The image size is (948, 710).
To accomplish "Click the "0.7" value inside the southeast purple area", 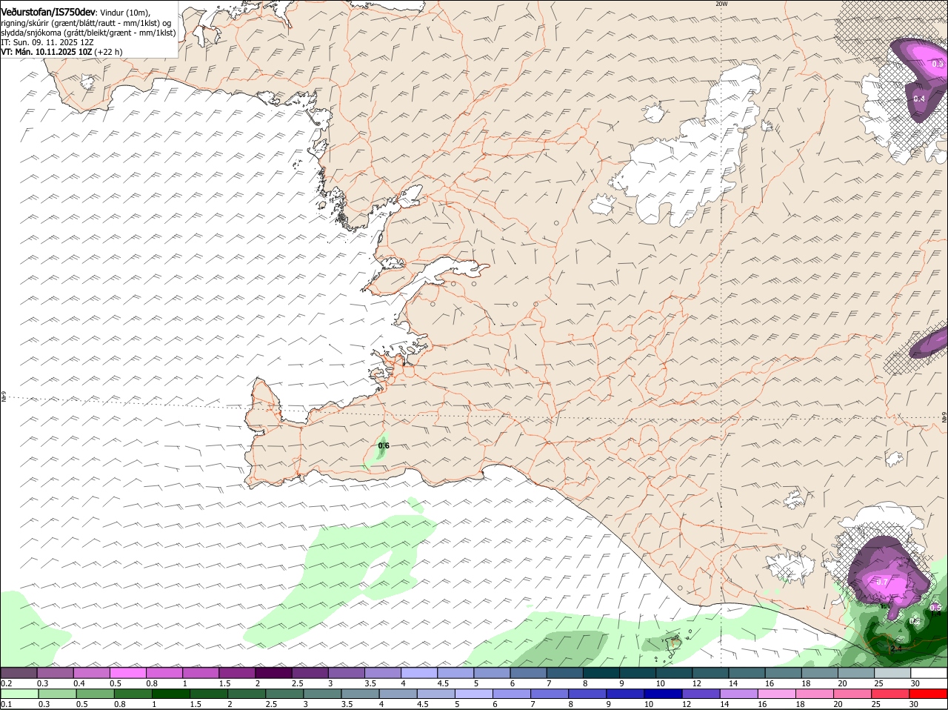I will pyautogui.click(x=882, y=583).
